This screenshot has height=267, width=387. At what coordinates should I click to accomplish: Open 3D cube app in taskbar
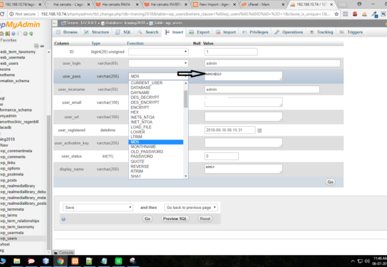pyautogui.click(x=46, y=261)
